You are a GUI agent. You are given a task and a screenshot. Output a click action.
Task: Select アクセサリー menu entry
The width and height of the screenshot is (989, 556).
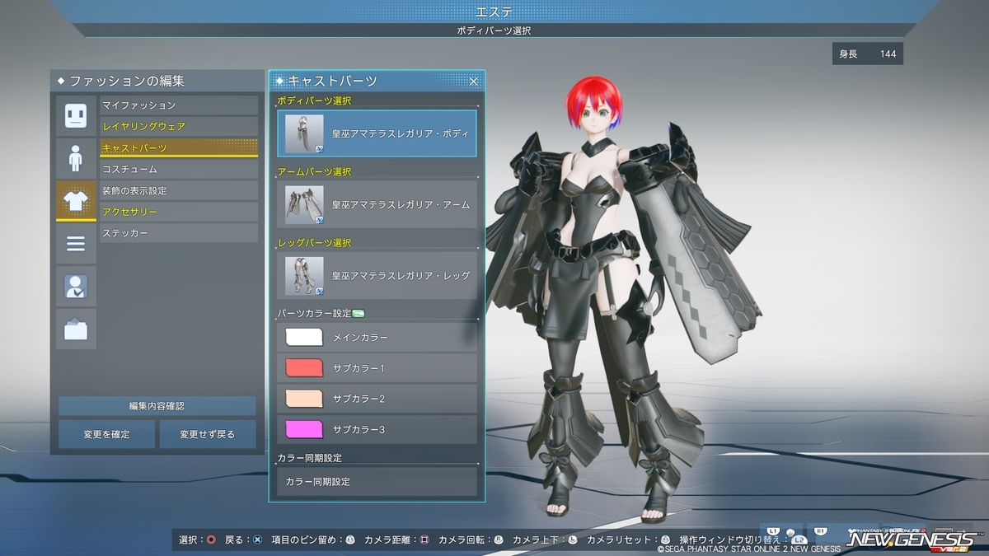point(179,212)
